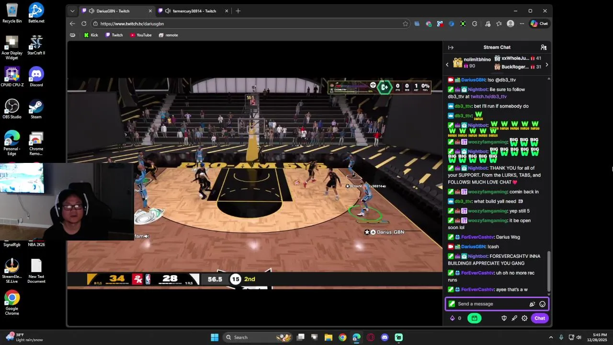Open browser Settings and more menu
Viewport: 613px width, 345px height.
[521, 23]
